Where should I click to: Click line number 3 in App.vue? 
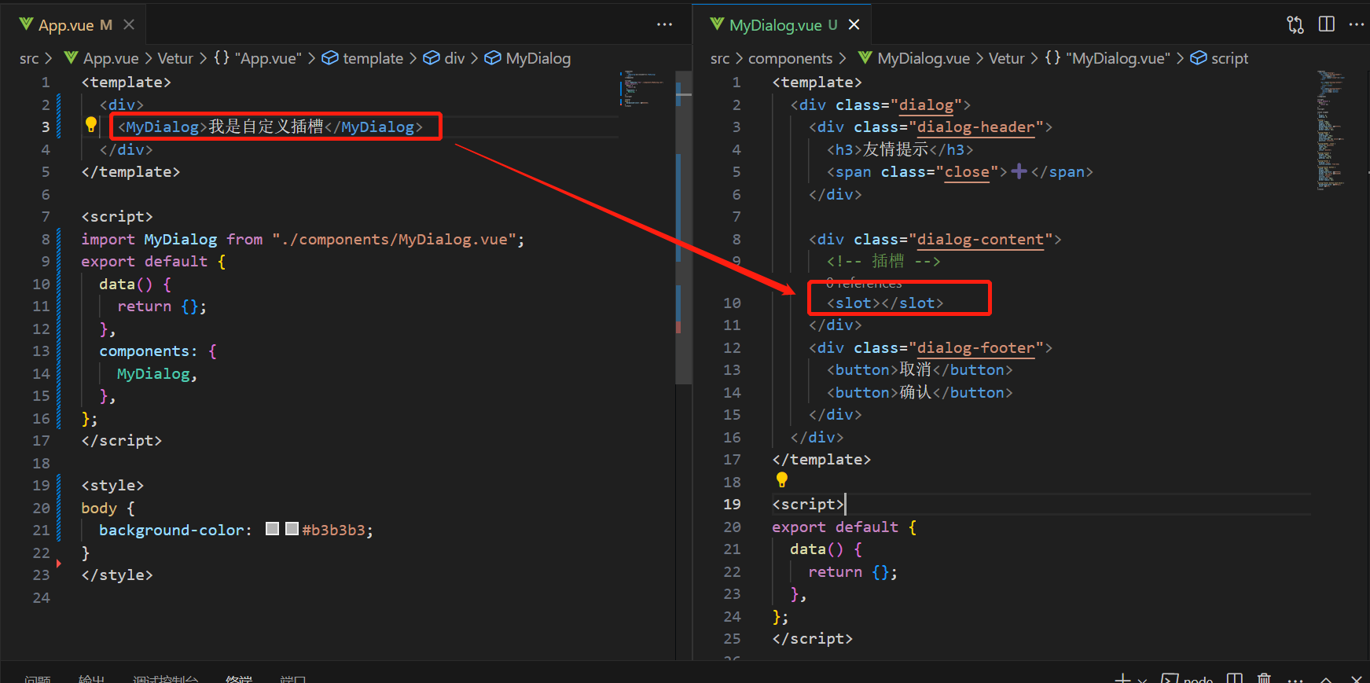click(46, 127)
